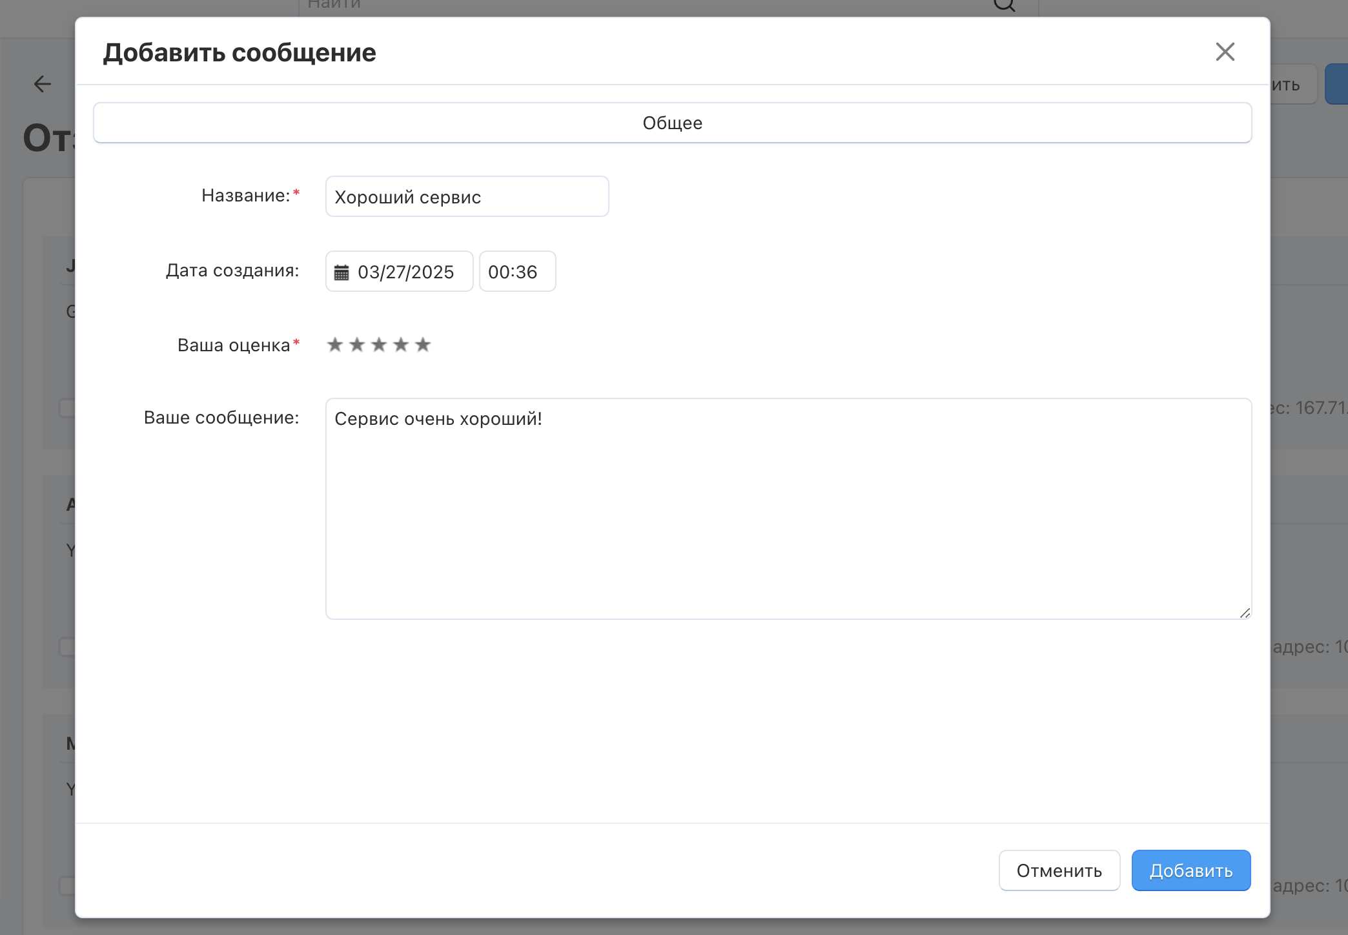Open the time field showing 00:36
Screen dimensions: 1348x935
(517, 272)
